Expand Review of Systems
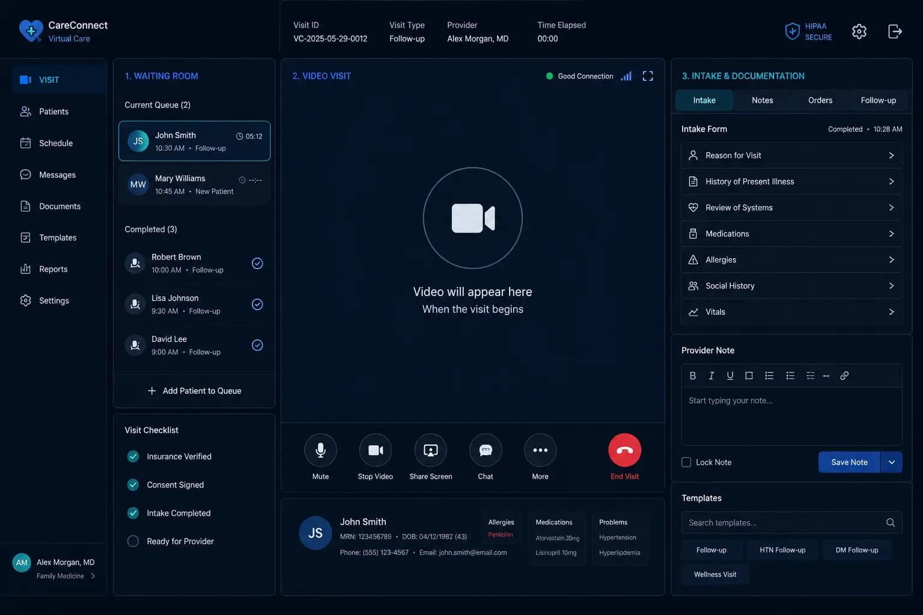 coord(791,208)
